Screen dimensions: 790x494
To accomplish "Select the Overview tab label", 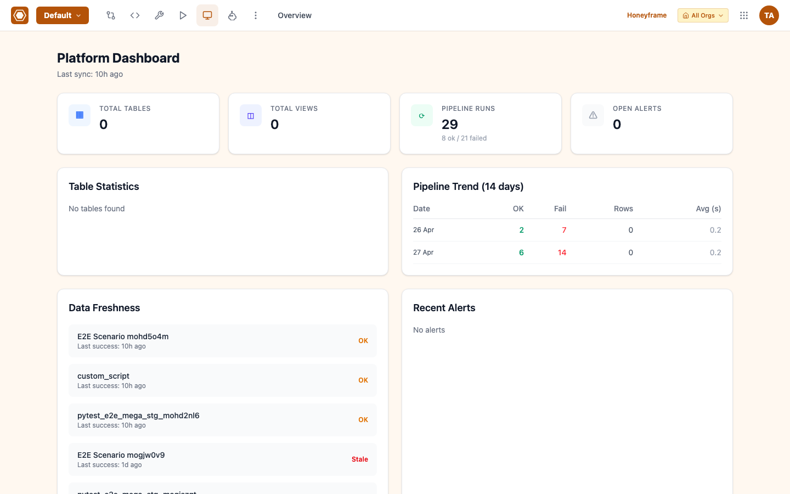I will (295, 15).
